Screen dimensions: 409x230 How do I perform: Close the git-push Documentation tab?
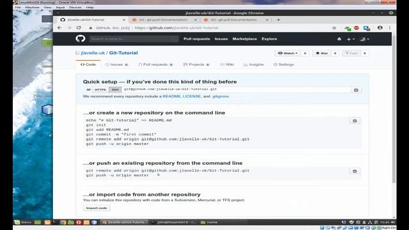coord(196,20)
